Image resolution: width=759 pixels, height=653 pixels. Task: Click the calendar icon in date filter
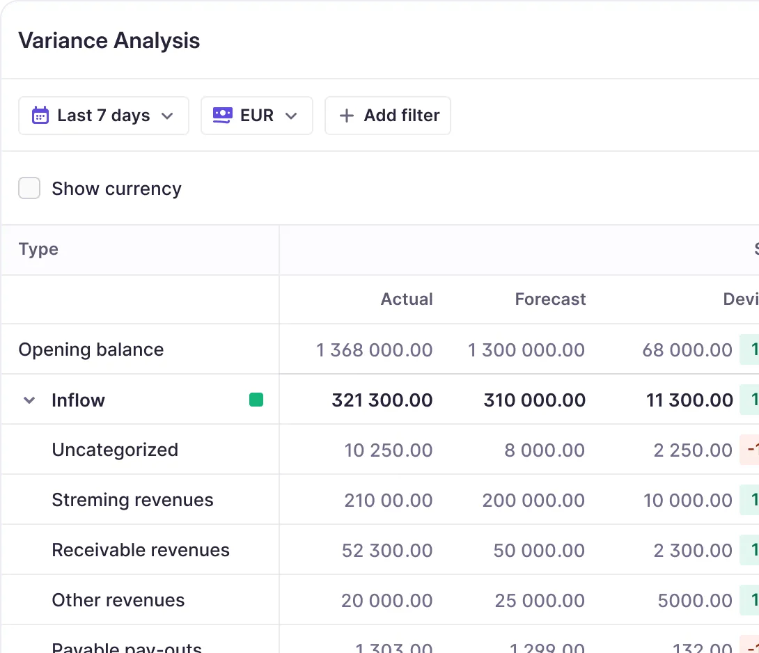pyautogui.click(x=40, y=116)
